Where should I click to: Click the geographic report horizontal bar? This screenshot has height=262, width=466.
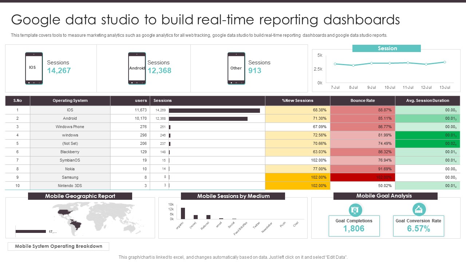pyautogui.click(x=31, y=231)
